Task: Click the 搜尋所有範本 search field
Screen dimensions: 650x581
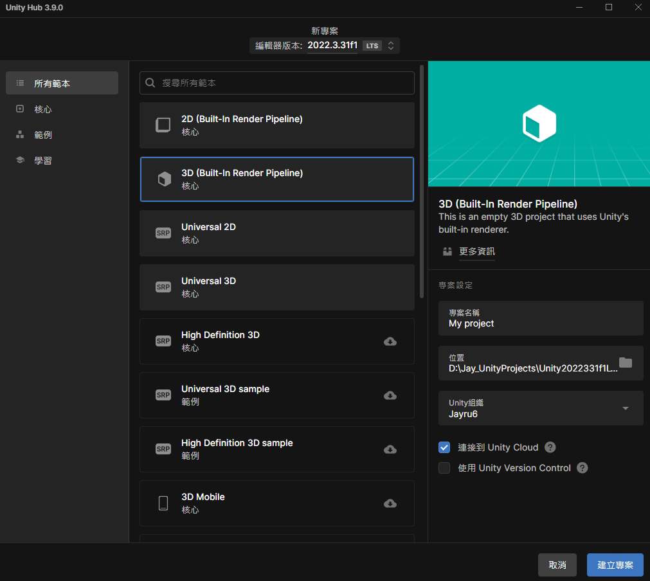Action: (x=277, y=83)
